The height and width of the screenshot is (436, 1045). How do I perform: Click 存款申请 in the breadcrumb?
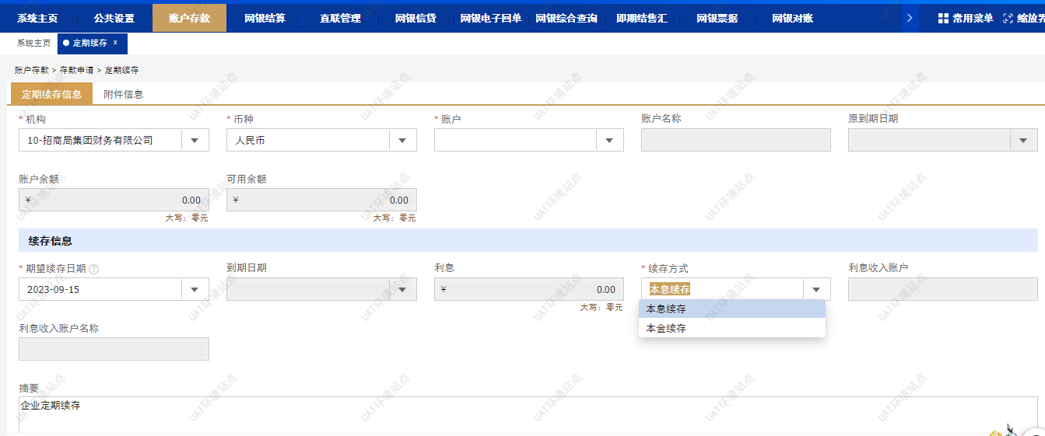click(76, 70)
